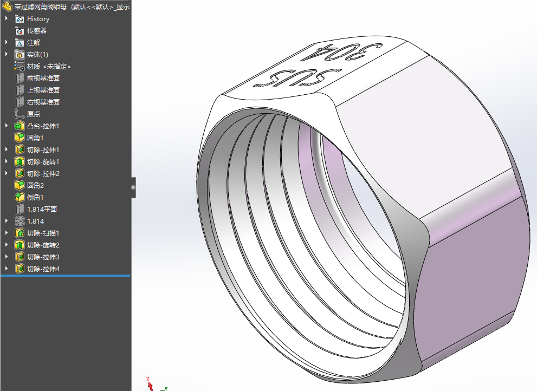This screenshot has height=391, width=537.
Task: Click the 倒角1 chamfer icon
Action: coord(20,197)
